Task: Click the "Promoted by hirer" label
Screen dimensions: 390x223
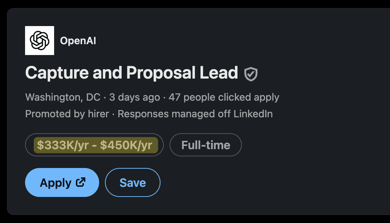Action: pos(67,114)
